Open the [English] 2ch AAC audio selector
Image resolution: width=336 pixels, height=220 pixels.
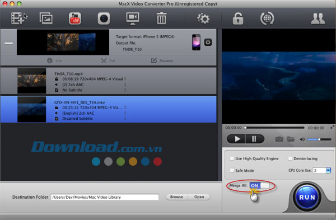[x=125, y=113]
